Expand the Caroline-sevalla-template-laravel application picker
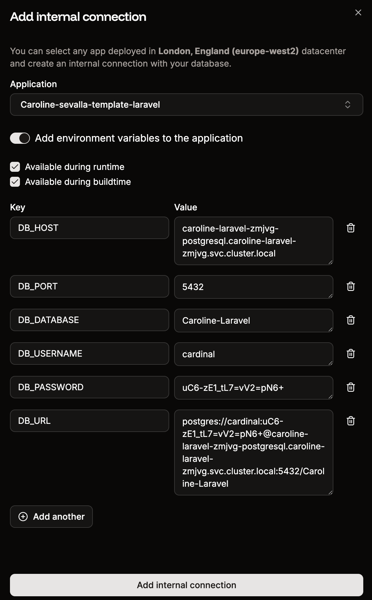Viewport: 372px width, 600px height. click(x=186, y=105)
